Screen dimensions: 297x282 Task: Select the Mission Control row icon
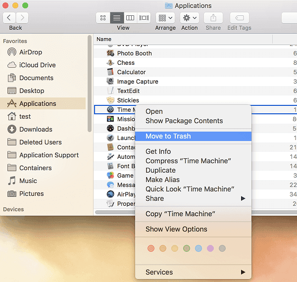tap(110, 119)
